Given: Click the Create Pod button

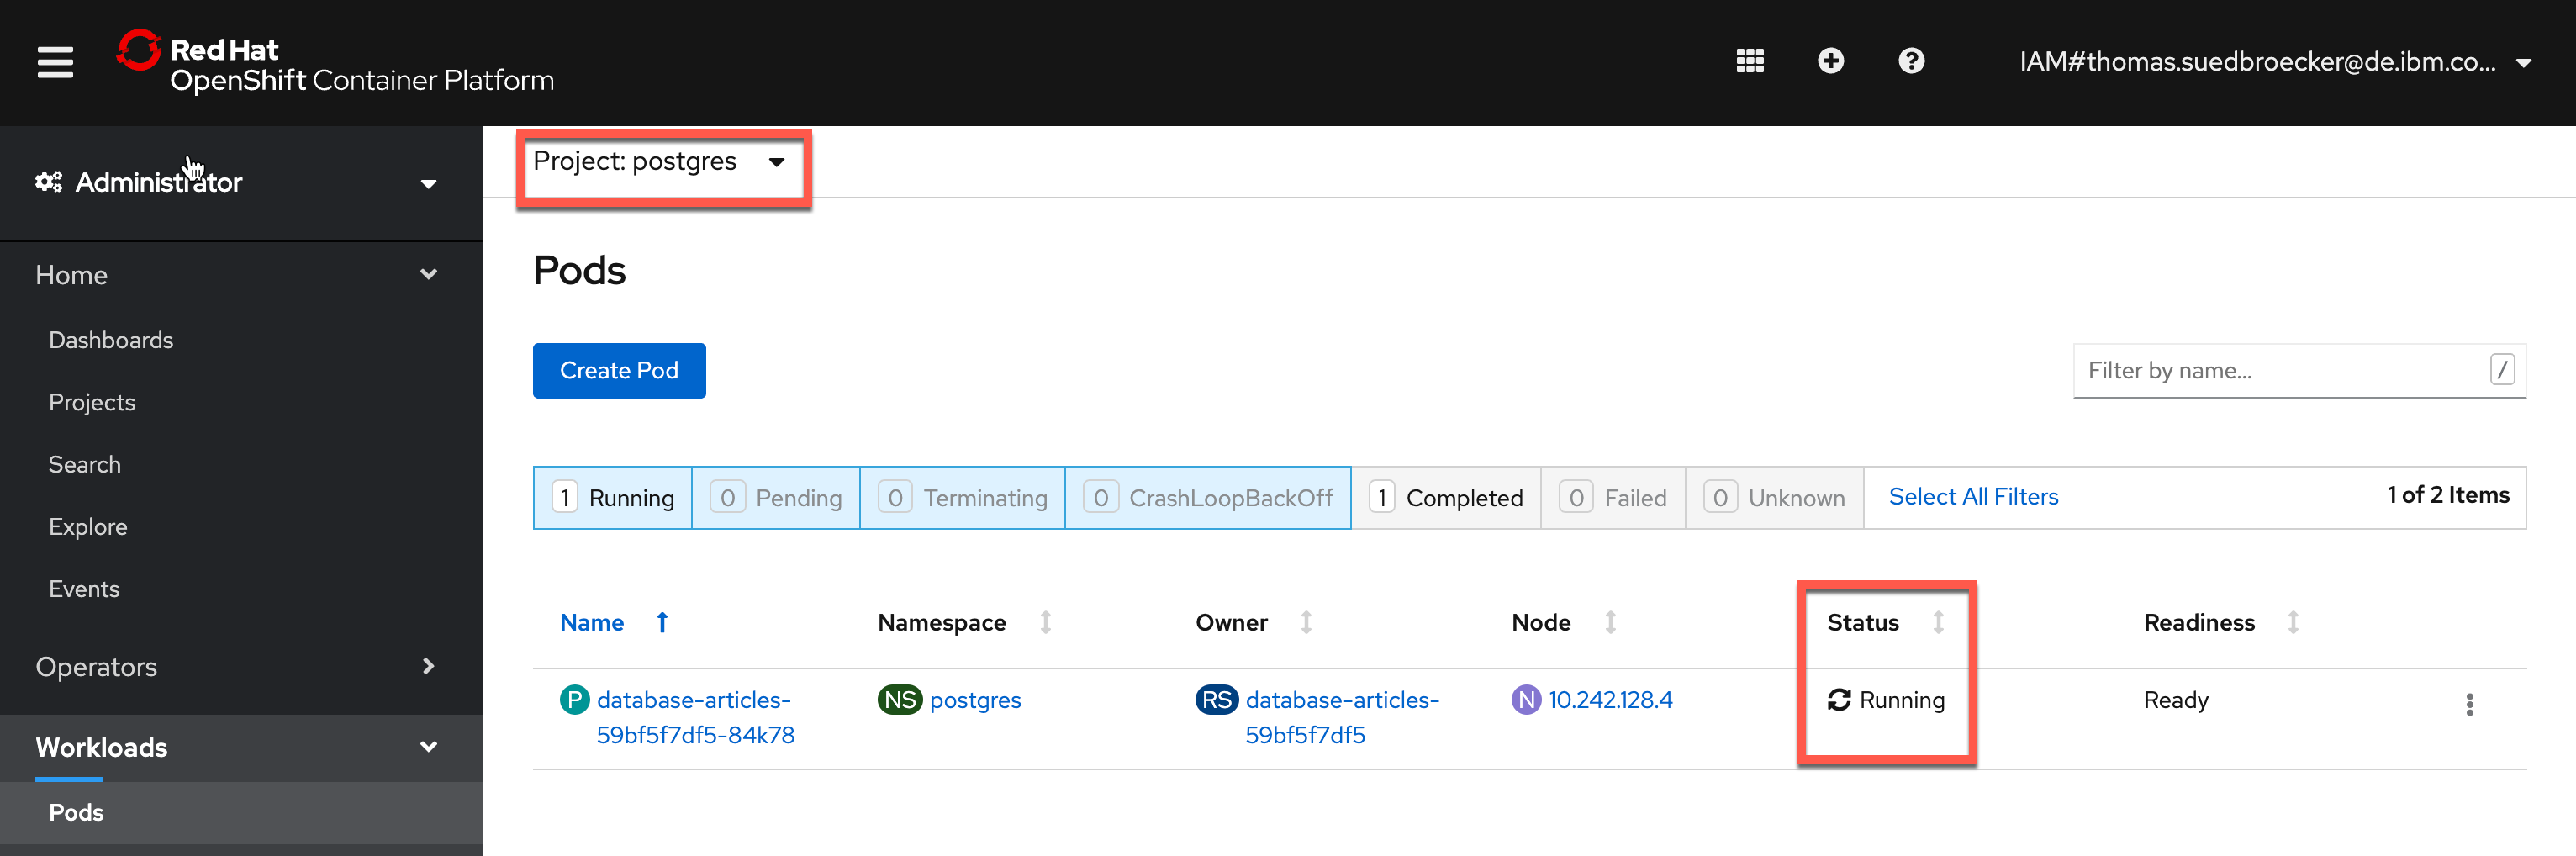Looking at the screenshot, I should (x=619, y=370).
